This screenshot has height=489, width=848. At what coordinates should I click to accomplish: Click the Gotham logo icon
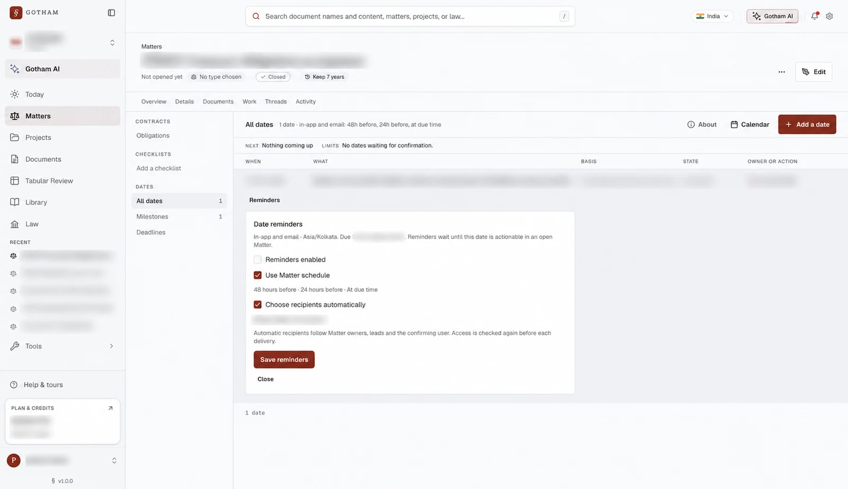click(x=16, y=12)
